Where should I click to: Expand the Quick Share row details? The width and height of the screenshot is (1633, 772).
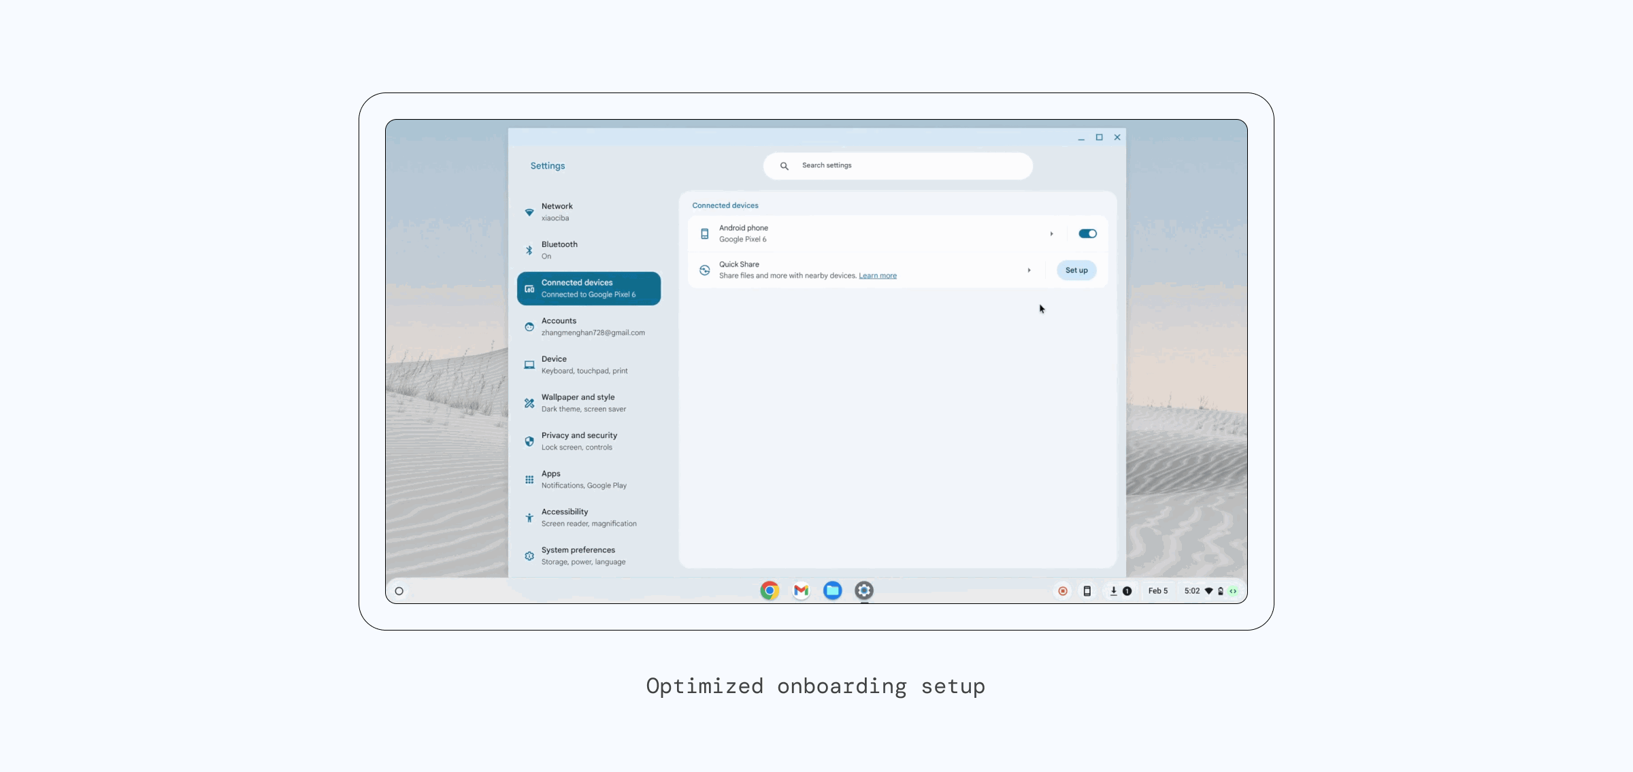pyautogui.click(x=1029, y=270)
